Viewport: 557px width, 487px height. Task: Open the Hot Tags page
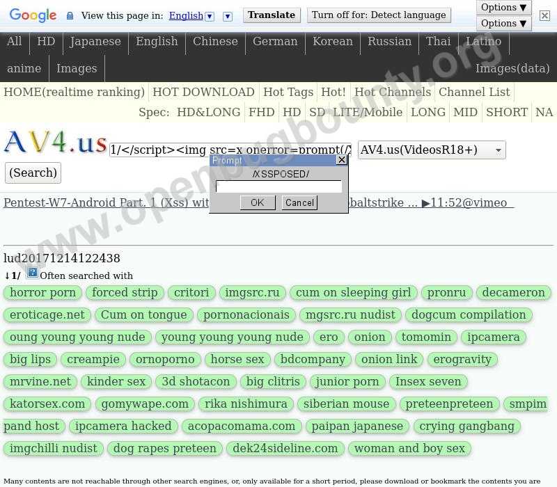(x=288, y=93)
